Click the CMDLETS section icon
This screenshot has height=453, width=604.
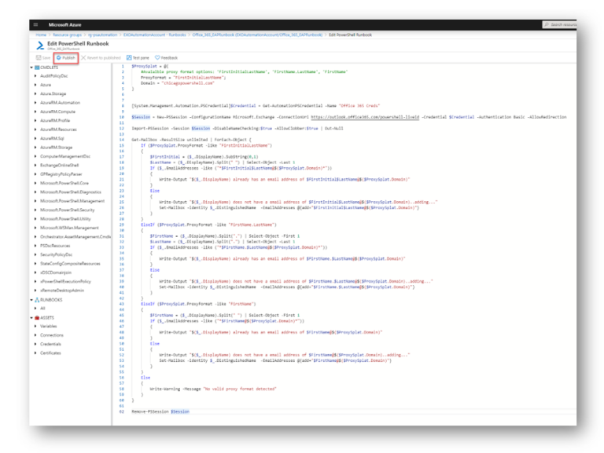(38, 68)
